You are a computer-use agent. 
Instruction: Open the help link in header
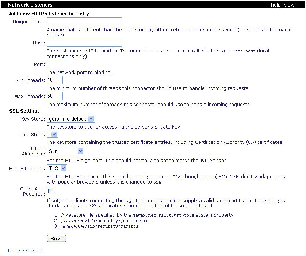(x=276, y=5)
